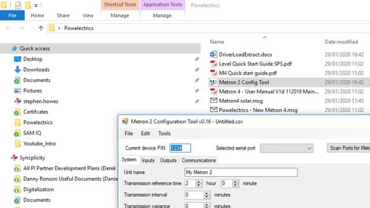Open Selected serial port dropdown
This screenshot has width=370, height=208.
(x=287, y=148)
